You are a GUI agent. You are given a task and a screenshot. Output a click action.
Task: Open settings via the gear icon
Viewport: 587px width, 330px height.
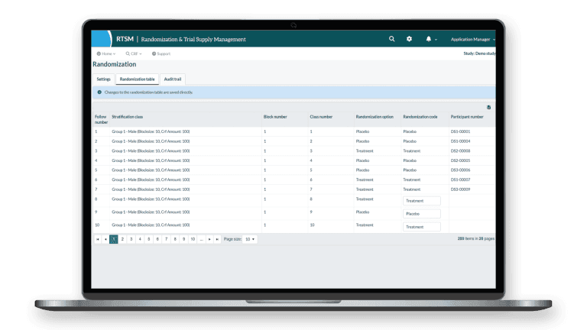pyautogui.click(x=410, y=39)
